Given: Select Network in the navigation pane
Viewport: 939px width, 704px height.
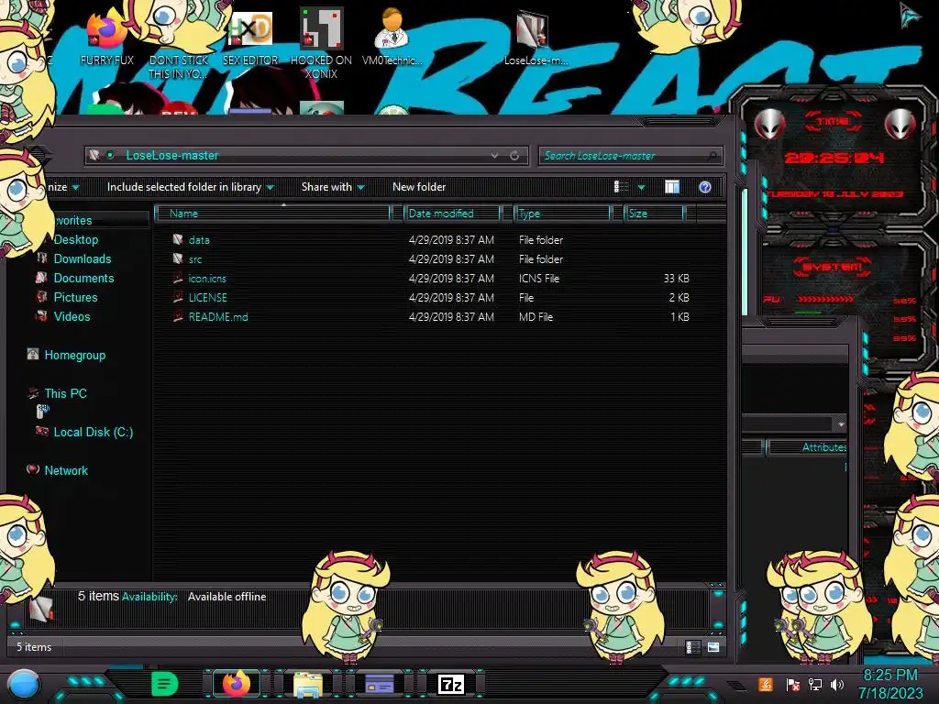Looking at the screenshot, I should pos(66,470).
